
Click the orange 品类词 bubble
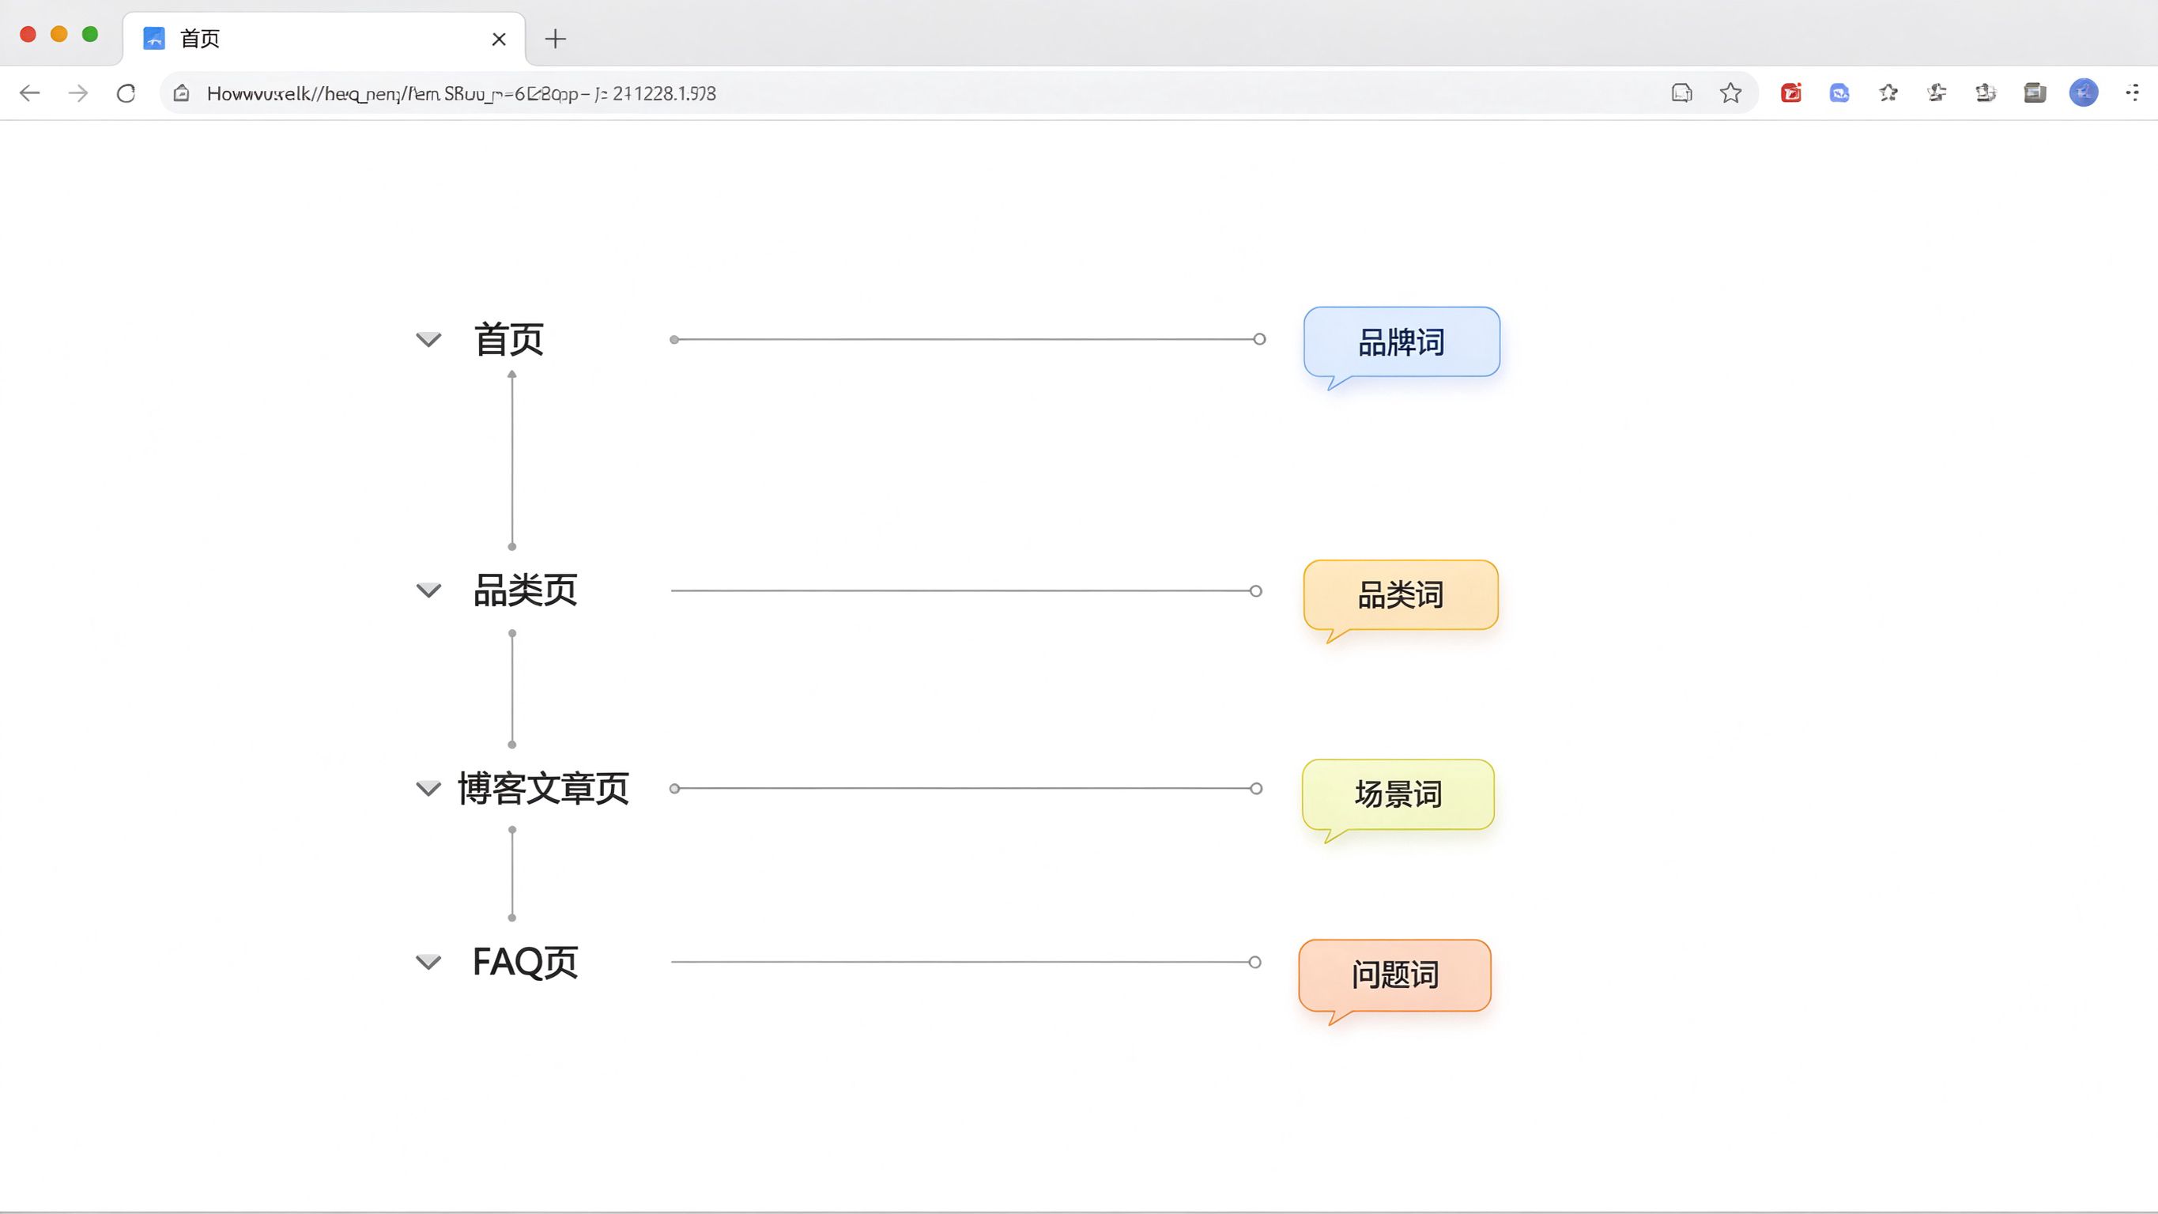pyautogui.click(x=1401, y=595)
